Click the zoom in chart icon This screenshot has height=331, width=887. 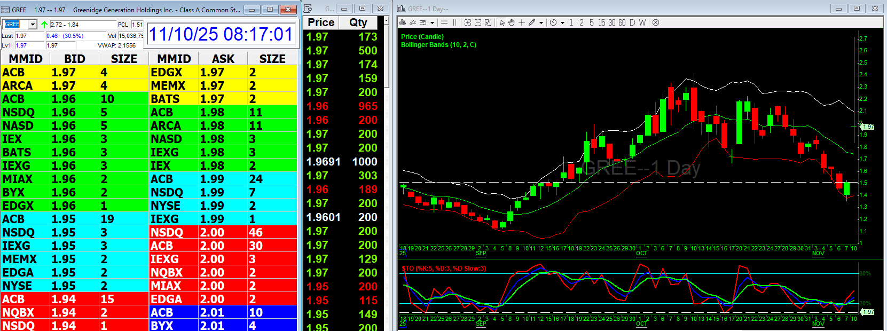click(x=468, y=22)
